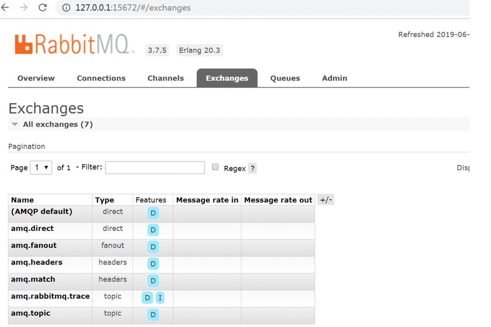Sort by Message rate in header
491x327 pixels.
point(207,200)
